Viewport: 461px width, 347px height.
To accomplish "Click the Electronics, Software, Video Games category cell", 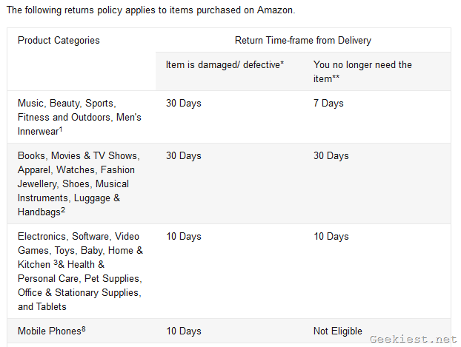I will pos(80,271).
